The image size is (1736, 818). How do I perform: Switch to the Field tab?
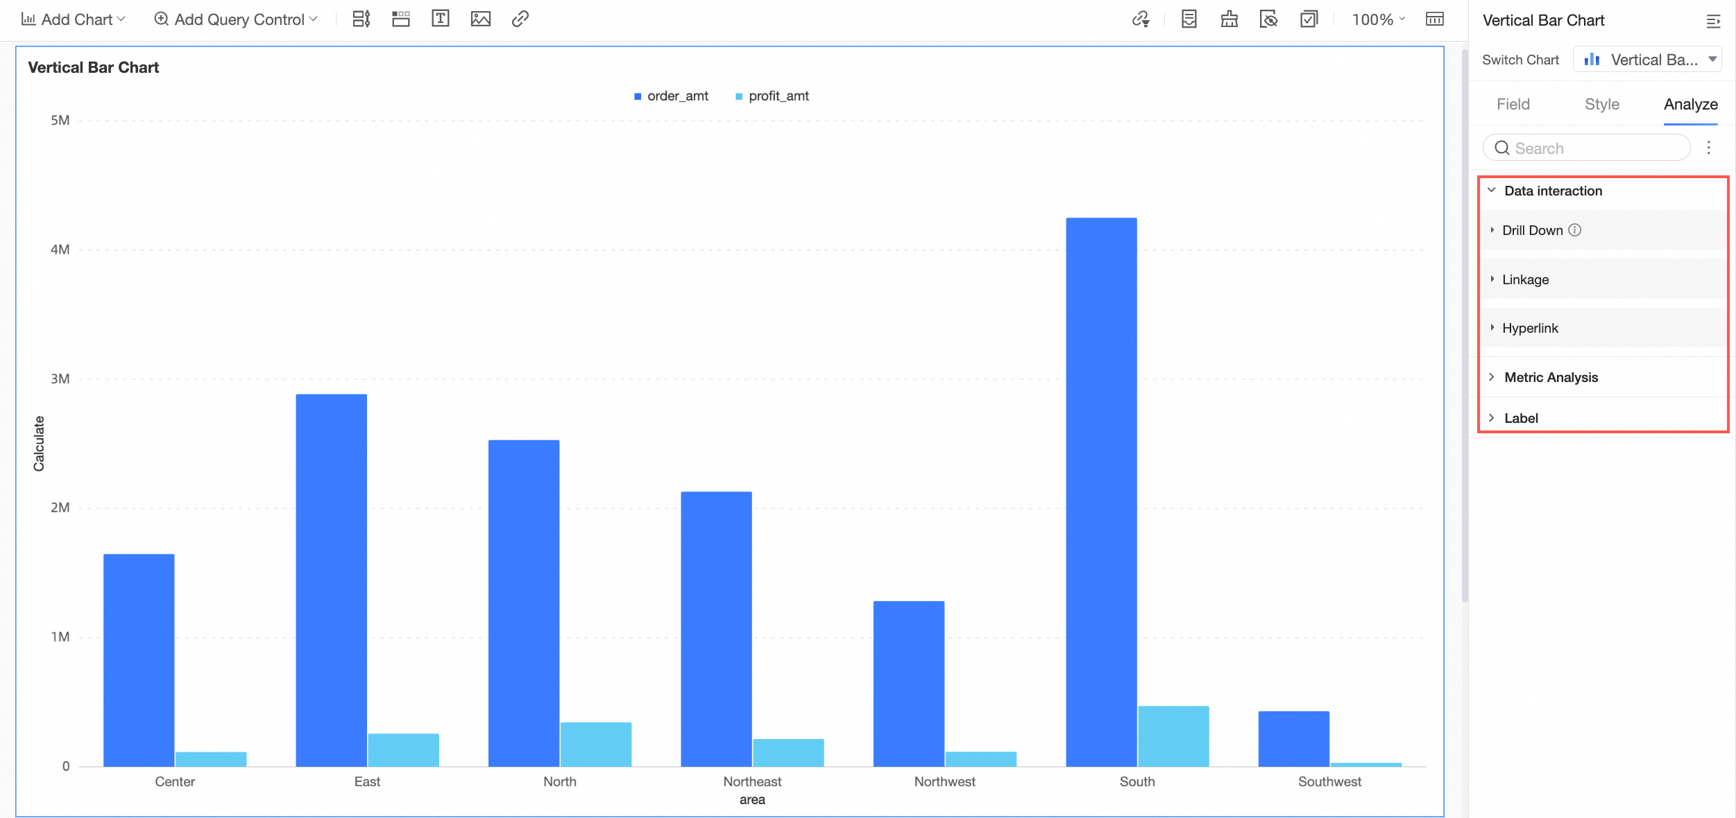[x=1513, y=105]
